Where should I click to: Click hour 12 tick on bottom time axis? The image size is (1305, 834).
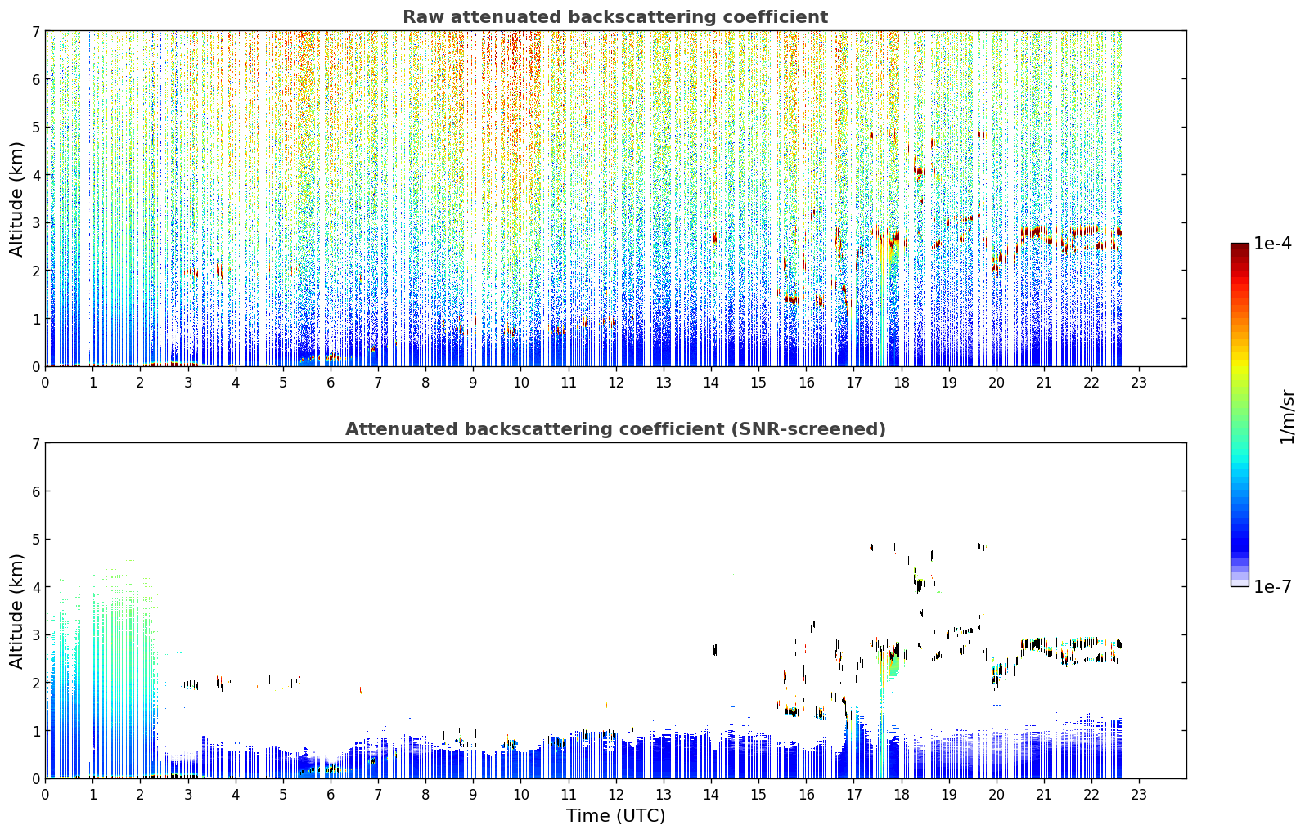click(x=615, y=795)
